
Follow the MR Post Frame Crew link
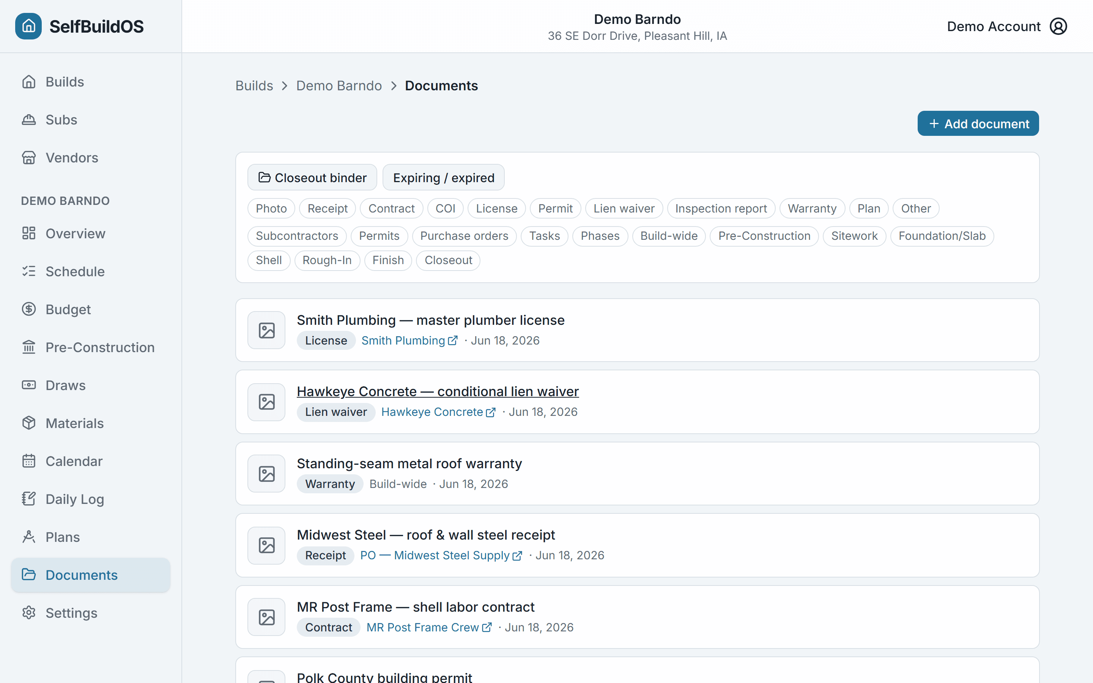click(x=428, y=628)
